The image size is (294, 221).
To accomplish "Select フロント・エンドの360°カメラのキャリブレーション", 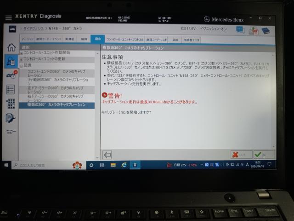I will 57,73.
